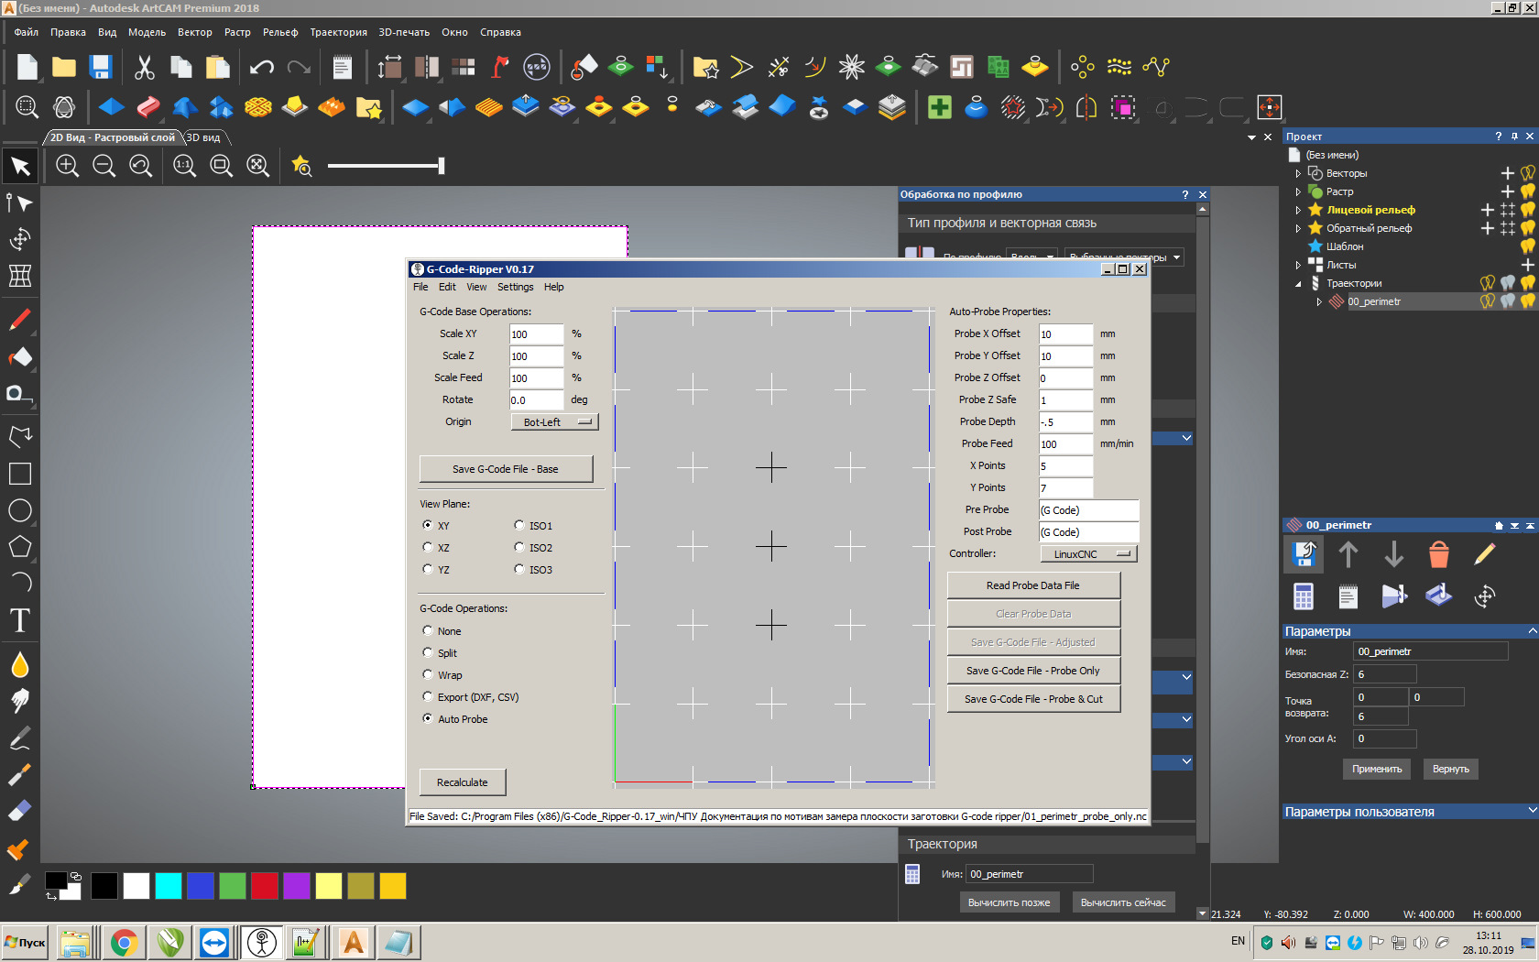Choose Wrap G-Code operation
This screenshot has height=962, width=1539.
pos(428,674)
